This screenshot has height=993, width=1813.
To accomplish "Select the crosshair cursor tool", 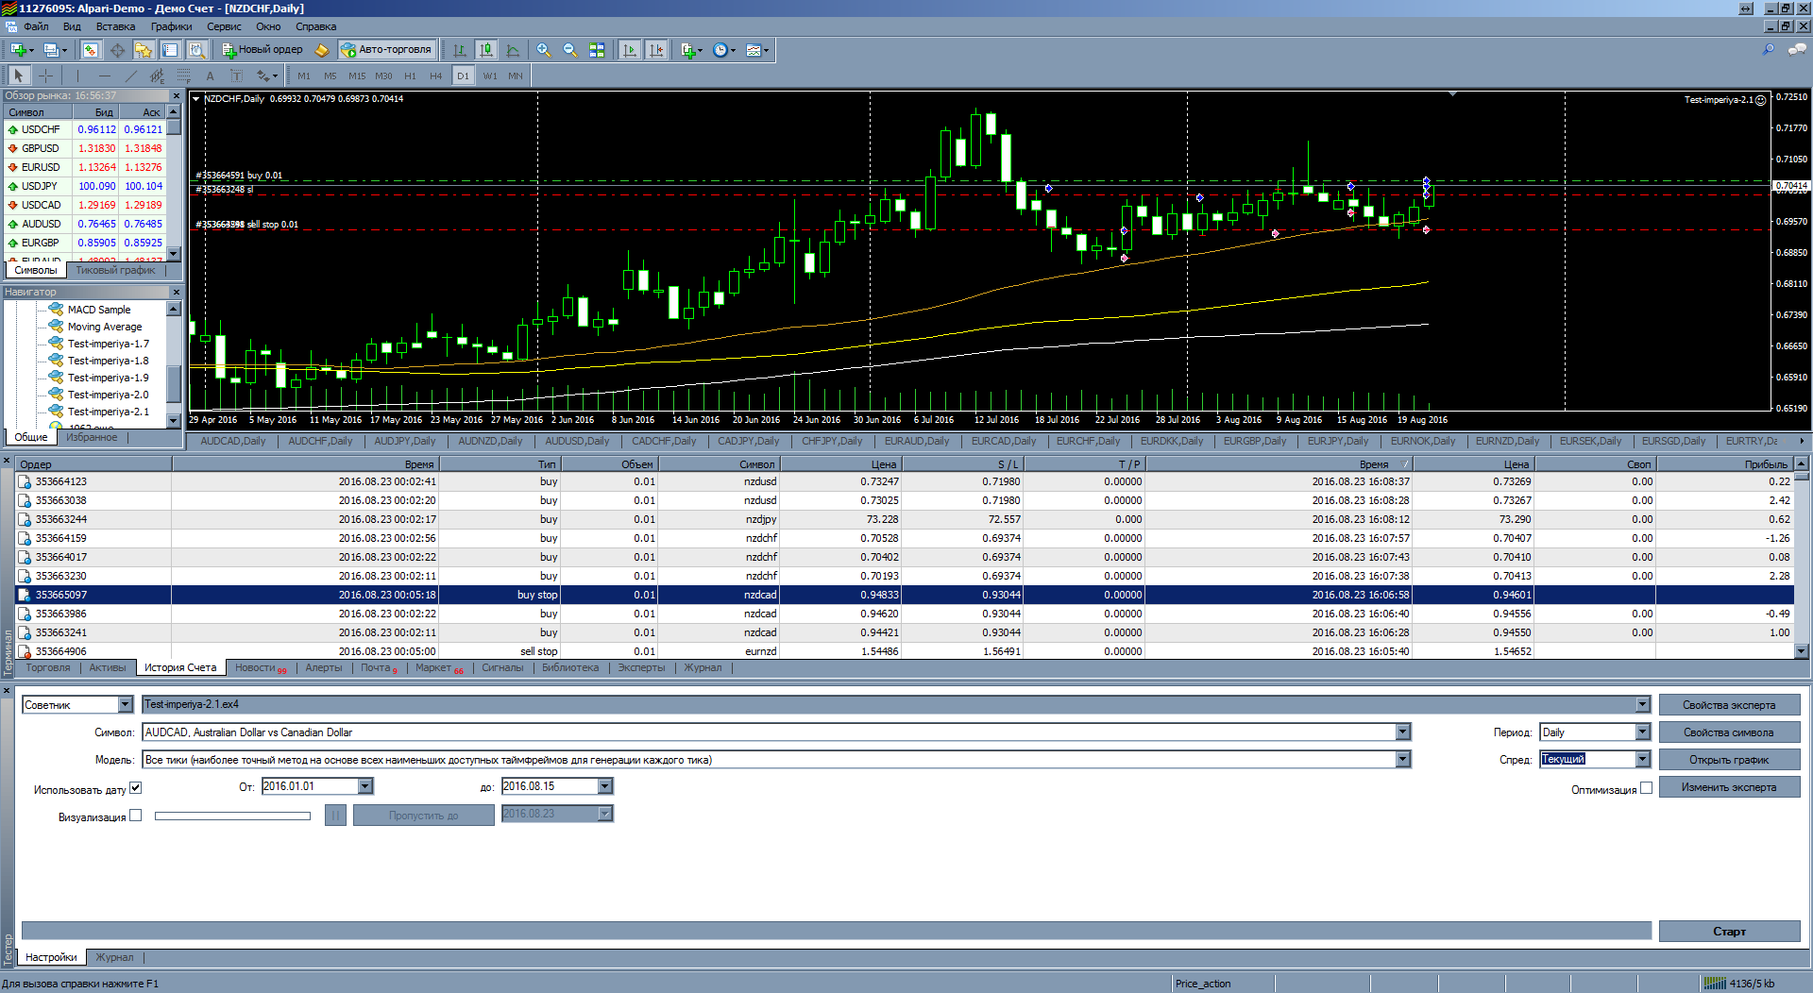I will [45, 76].
